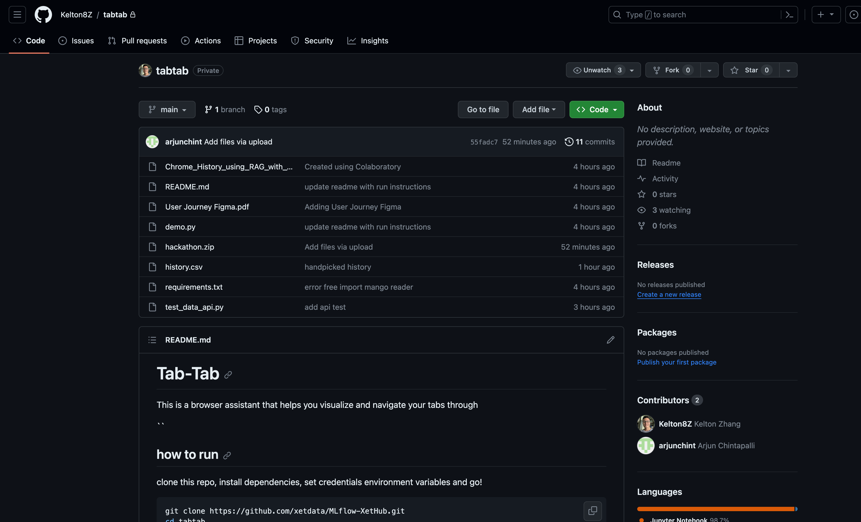This screenshot has height=522, width=861.
Task: Open the Go to file button
Action: pos(483,109)
